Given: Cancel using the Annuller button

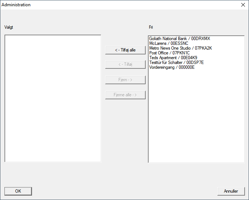Looking at the screenshot, I should pos(231,191).
